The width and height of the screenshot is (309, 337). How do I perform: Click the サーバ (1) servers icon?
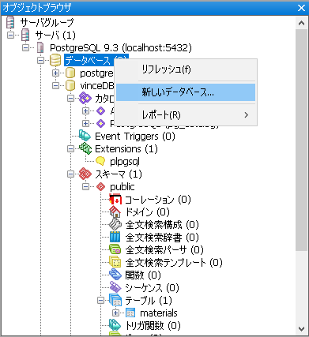coord(25,35)
